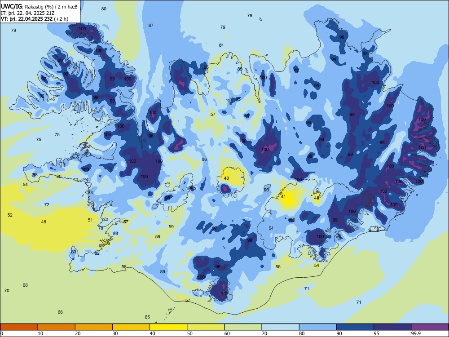
Task: Click the humidity value '41' on the map
Action: (x=283, y=197)
